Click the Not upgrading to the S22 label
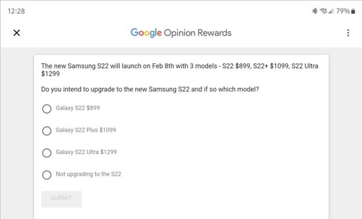The width and height of the screenshot is (362, 219). pos(89,174)
